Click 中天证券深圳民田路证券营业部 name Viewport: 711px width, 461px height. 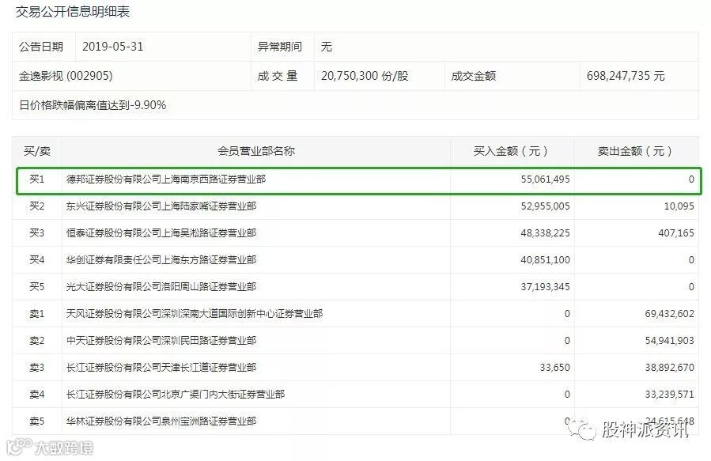click(161, 341)
